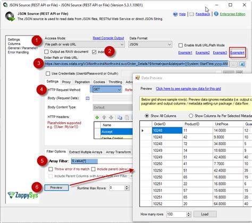This screenshot has height=223, width=252.
Task: Click the Load button in Data Preview
Action: (x=205, y=214)
